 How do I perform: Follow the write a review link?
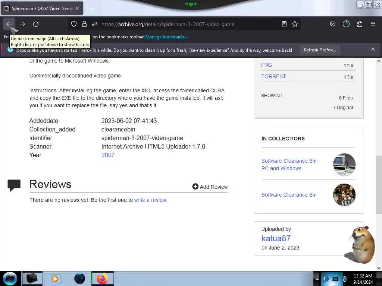[x=150, y=200]
